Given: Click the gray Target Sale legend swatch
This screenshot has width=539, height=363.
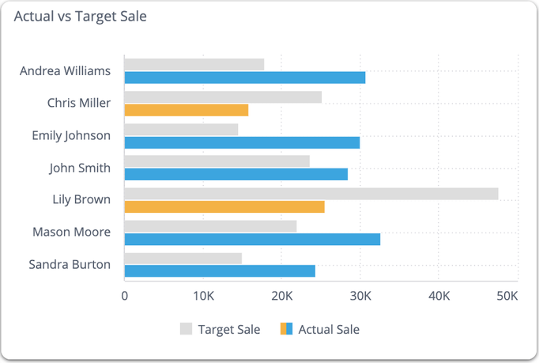Looking at the screenshot, I should click(x=187, y=329).
